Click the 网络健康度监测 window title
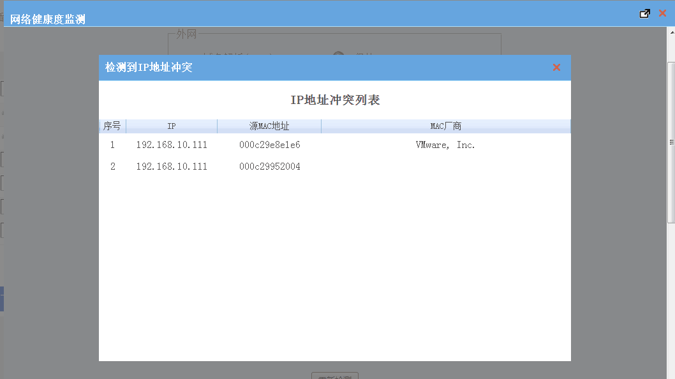The image size is (675, 379). pyautogui.click(x=48, y=19)
